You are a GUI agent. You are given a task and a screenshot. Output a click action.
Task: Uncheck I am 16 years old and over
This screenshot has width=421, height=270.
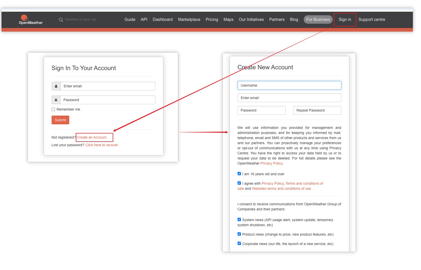(239, 173)
